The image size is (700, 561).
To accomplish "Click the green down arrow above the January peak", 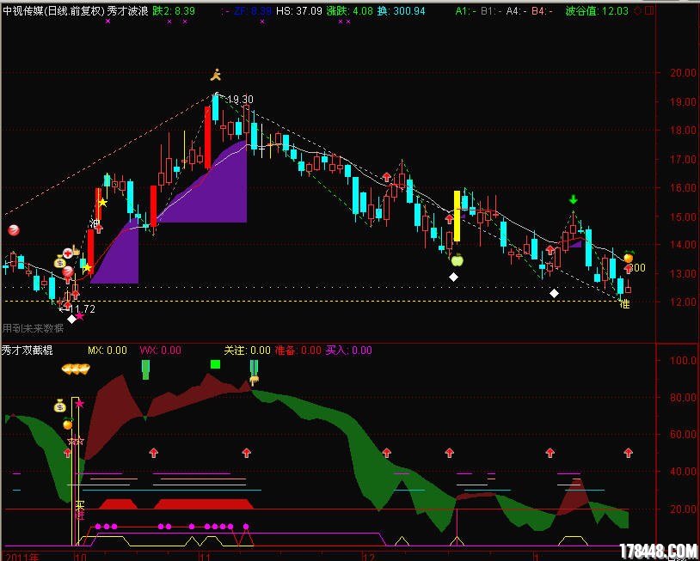I will click(x=574, y=199).
